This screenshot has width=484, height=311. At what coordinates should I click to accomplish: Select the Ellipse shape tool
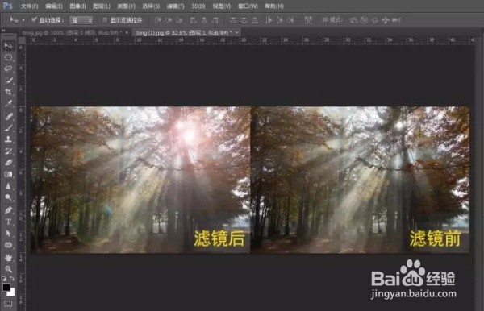pos(8,245)
